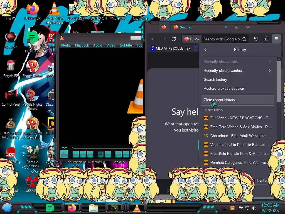Open a new Firefox tab with plus
Viewport: 285px width, 214px height.
coord(237,27)
